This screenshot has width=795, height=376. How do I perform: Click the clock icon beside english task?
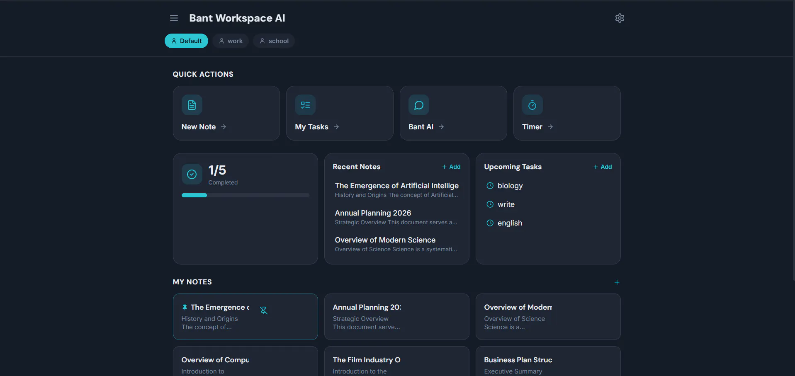490,223
